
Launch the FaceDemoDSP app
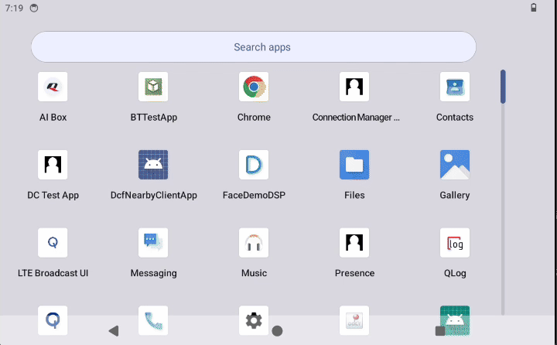pyautogui.click(x=254, y=165)
